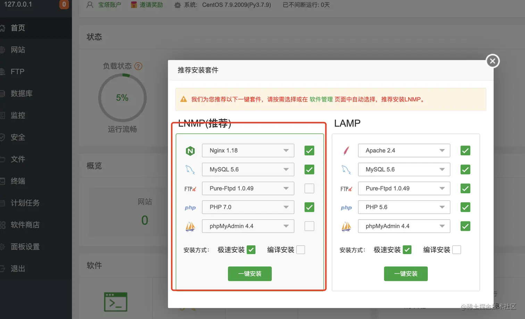525x319 pixels.
Task: Open LAMP MySQL 5.6 version dropdown
Action: [x=404, y=170]
